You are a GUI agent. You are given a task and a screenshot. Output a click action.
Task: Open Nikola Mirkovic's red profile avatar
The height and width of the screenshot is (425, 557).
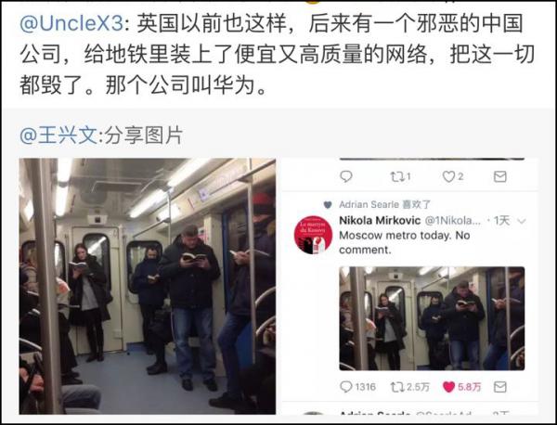point(313,235)
